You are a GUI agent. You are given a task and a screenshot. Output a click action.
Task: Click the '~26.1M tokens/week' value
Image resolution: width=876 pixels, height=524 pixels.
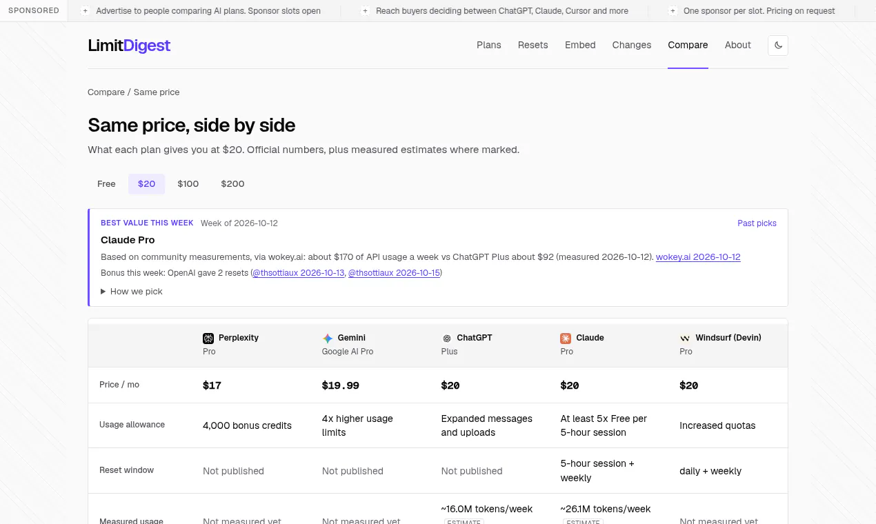606,509
